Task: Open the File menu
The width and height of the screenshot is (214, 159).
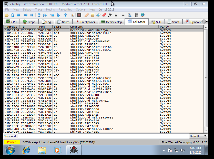Action: coord(7,9)
